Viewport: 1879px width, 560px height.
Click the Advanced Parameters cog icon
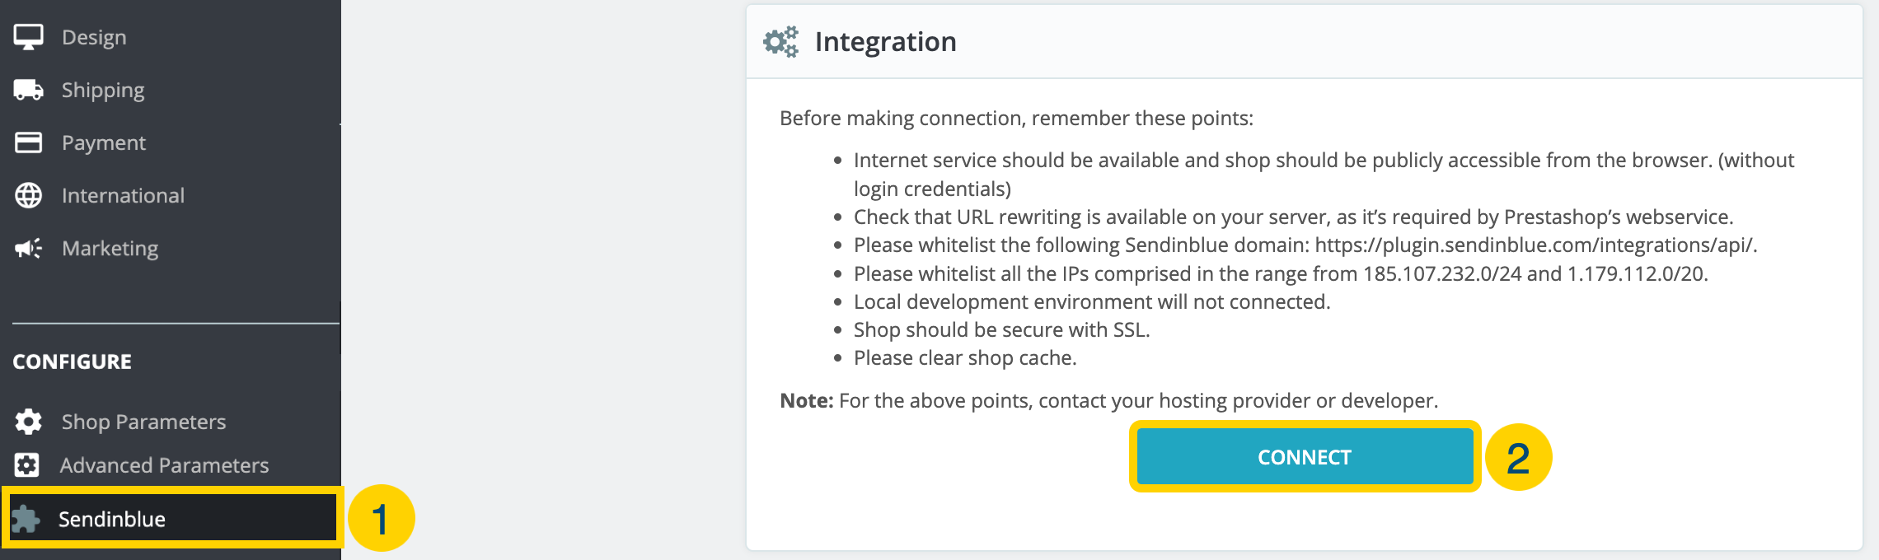point(27,465)
